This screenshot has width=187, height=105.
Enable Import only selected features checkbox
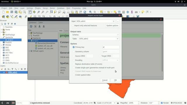point(73,26)
